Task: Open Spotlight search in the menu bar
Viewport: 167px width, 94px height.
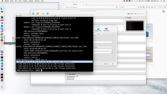Action: pyautogui.click(x=162, y=1)
